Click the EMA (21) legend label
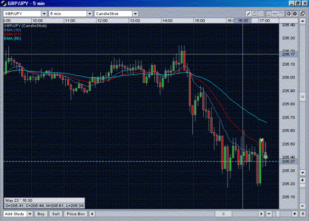Image resolution: width=309 pixels, height=221 pixels. 12,34
